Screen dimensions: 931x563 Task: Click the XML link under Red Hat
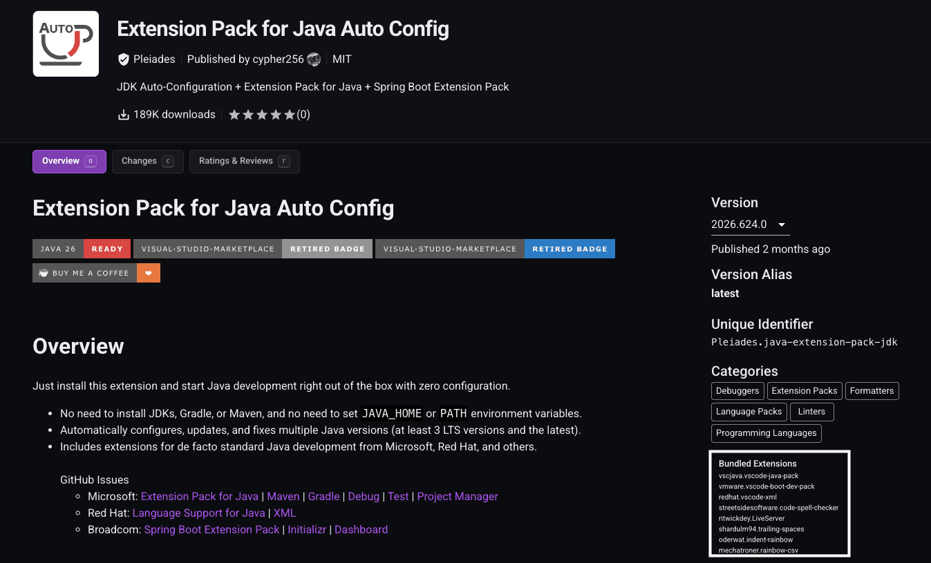point(285,513)
